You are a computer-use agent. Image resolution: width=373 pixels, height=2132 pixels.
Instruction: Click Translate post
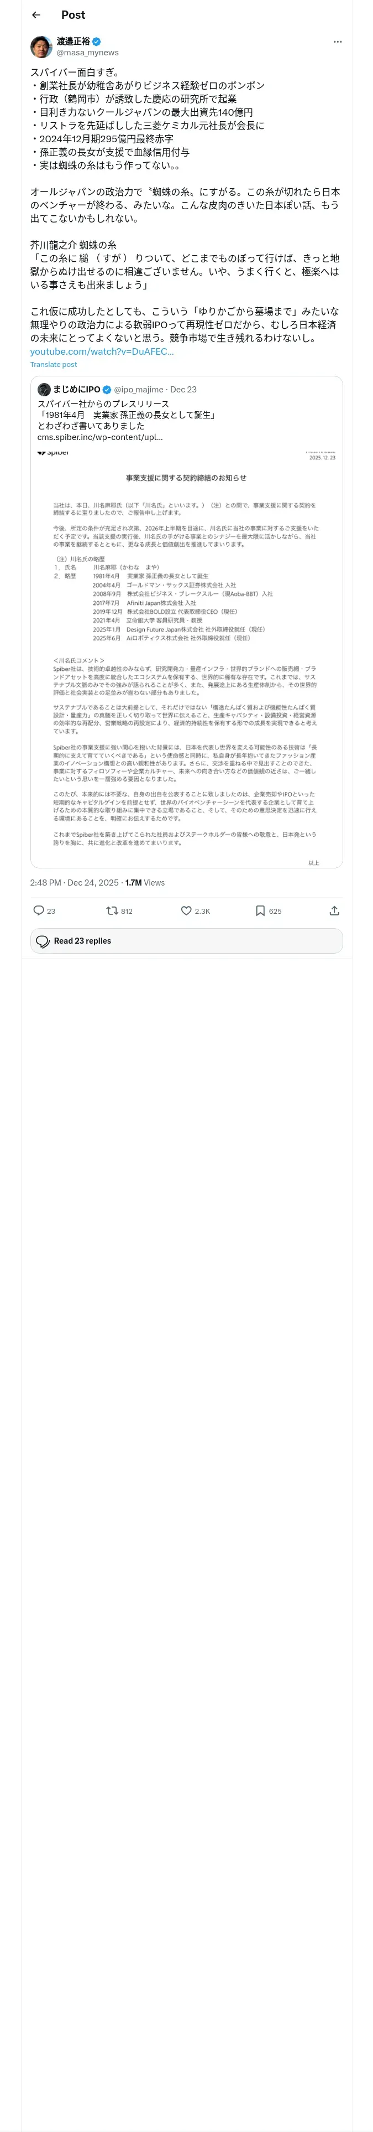[54, 364]
